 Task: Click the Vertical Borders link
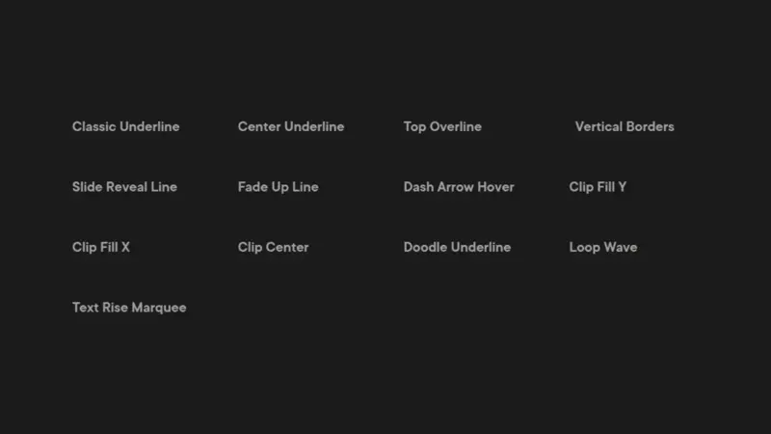click(x=625, y=126)
